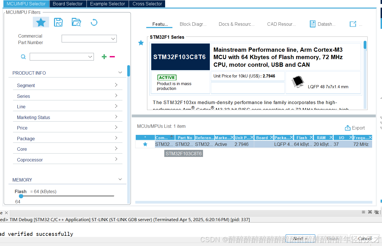The height and width of the screenshot is (246, 382).
Task: Remove the Marketing status column
Action: [232, 137]
